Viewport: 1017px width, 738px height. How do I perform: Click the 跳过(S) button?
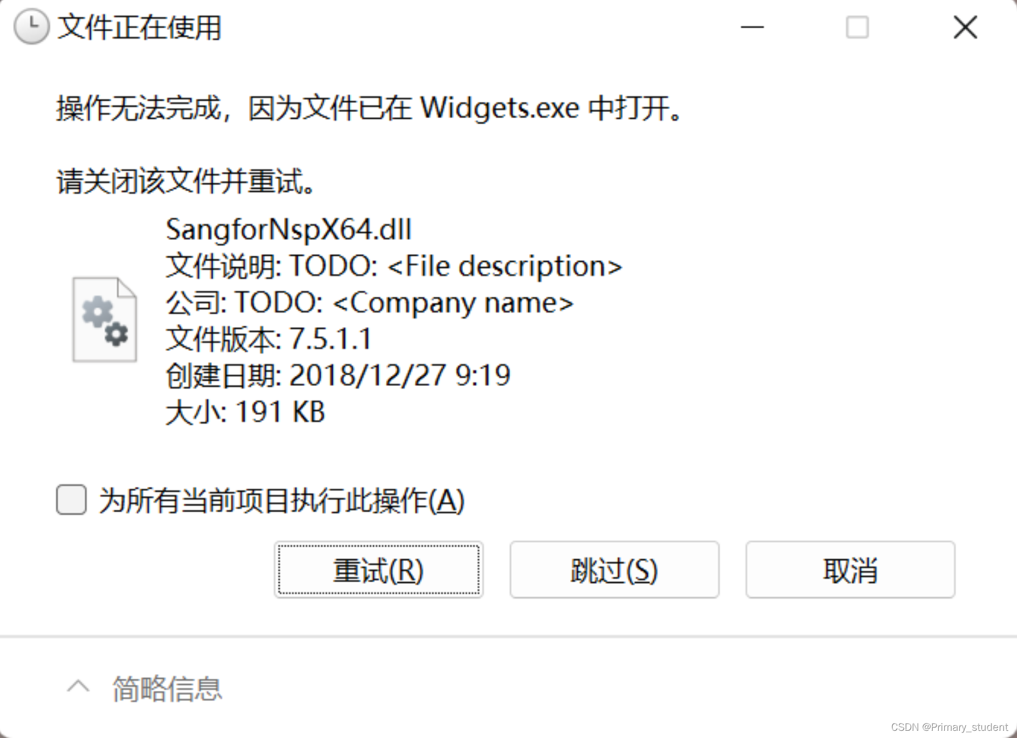614,569
